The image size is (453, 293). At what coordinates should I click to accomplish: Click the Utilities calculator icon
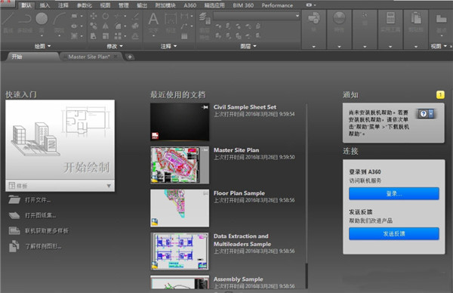(x=390, y=18)
